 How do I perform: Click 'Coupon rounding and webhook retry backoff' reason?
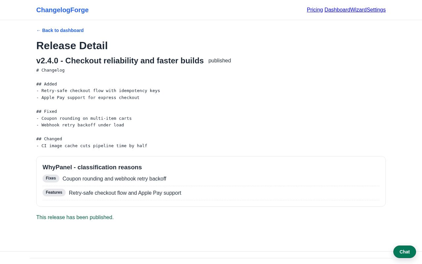coord(114,179)
